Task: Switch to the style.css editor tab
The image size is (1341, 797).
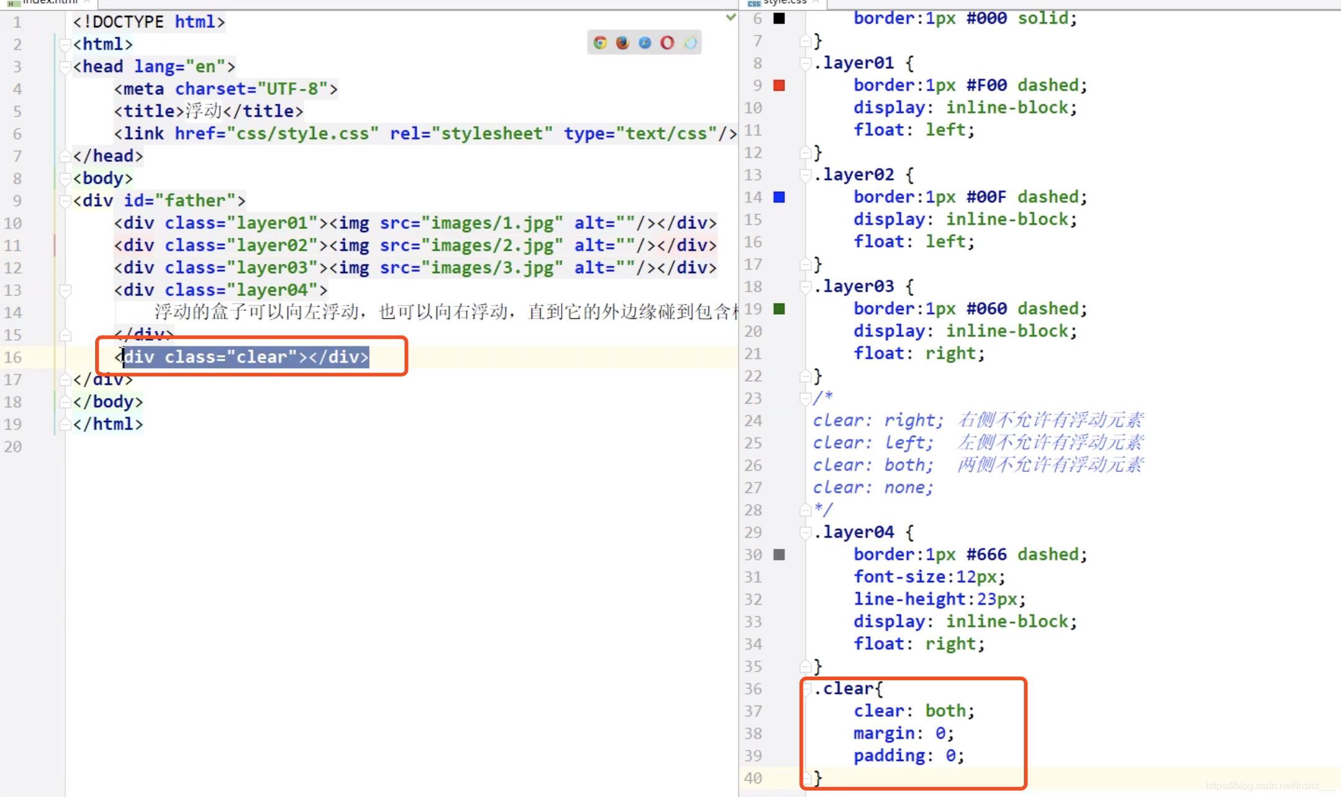Action: pyautogui.click(x=783, y=2)
